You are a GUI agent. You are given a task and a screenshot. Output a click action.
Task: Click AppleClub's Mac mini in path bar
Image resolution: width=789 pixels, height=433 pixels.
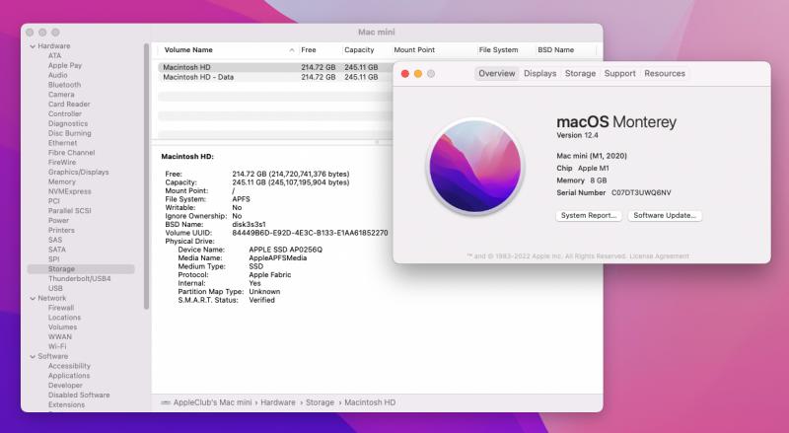click(212, 402)
